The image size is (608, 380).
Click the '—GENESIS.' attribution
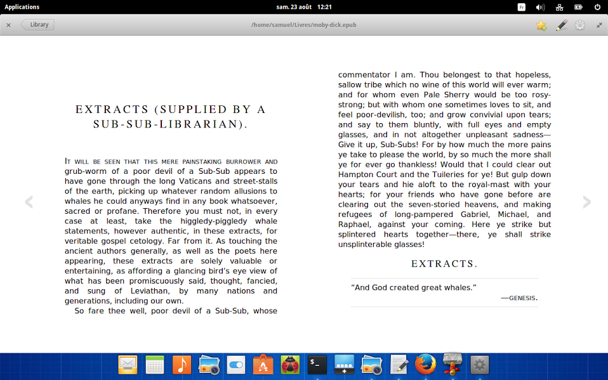(x=519, y=298)
